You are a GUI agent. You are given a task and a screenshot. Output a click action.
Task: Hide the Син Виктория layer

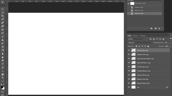point(129,67)
